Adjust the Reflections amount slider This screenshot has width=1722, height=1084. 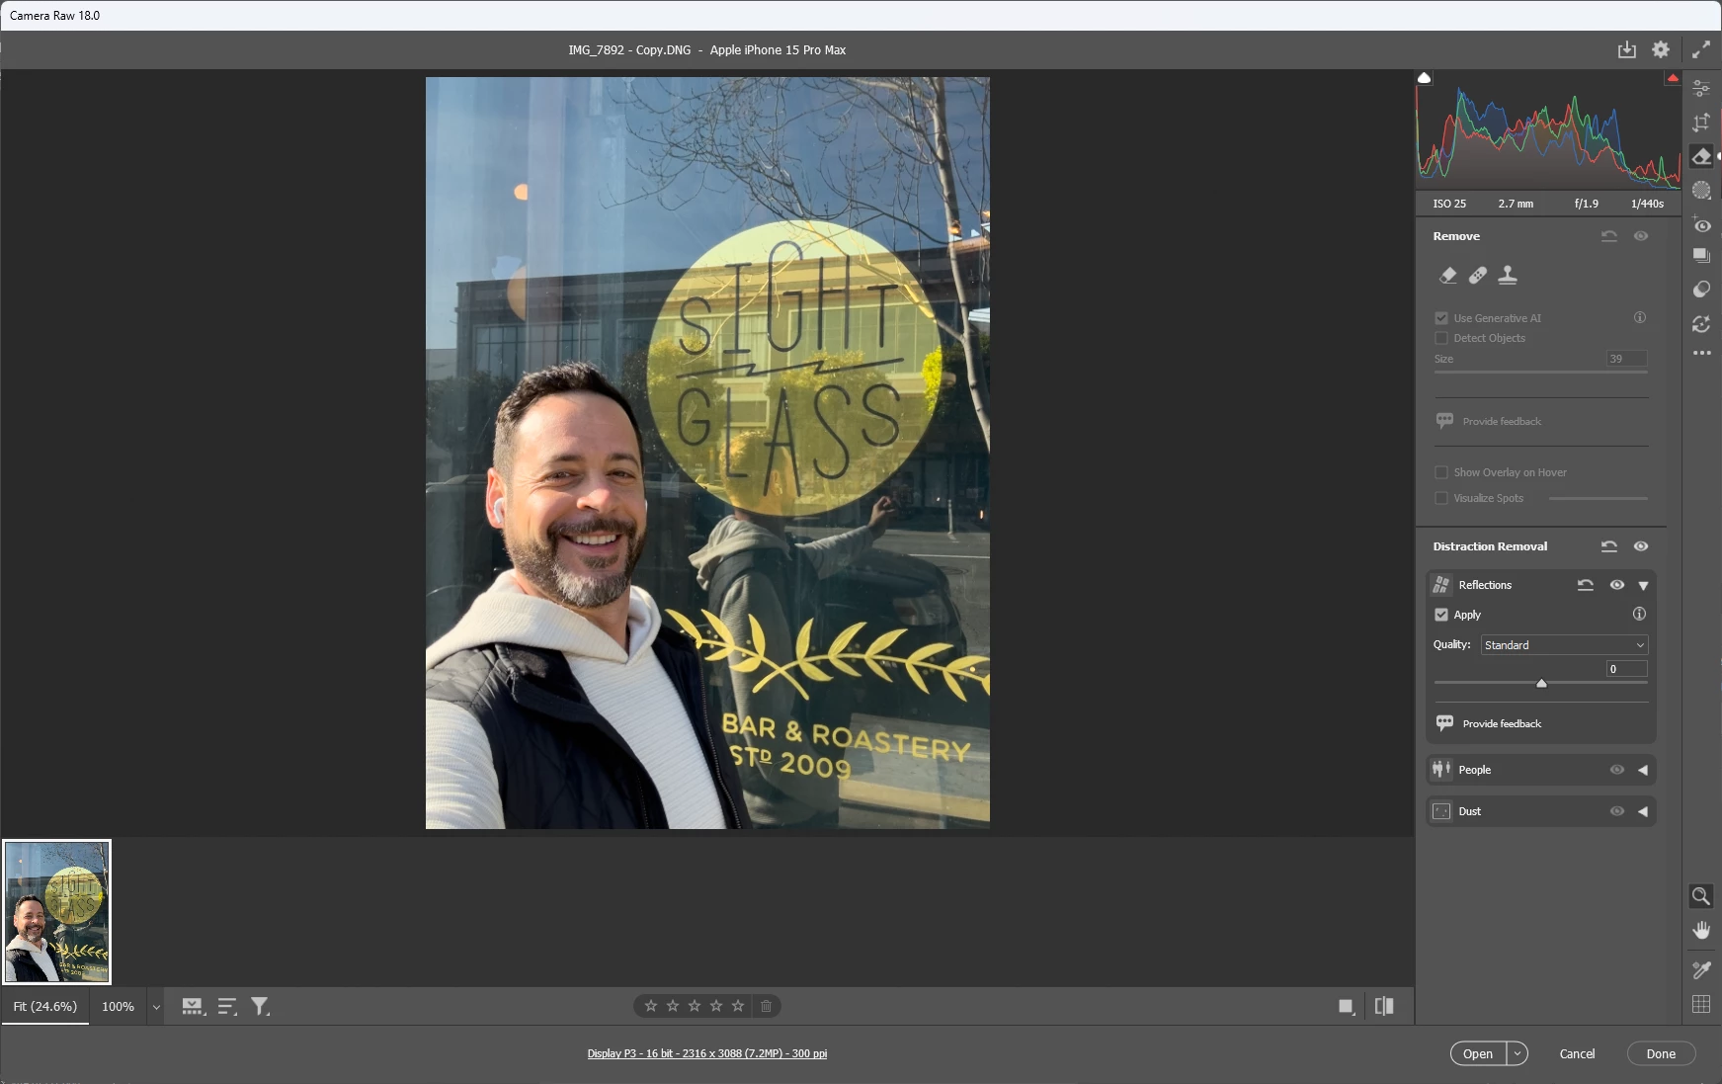point(1541,683)
